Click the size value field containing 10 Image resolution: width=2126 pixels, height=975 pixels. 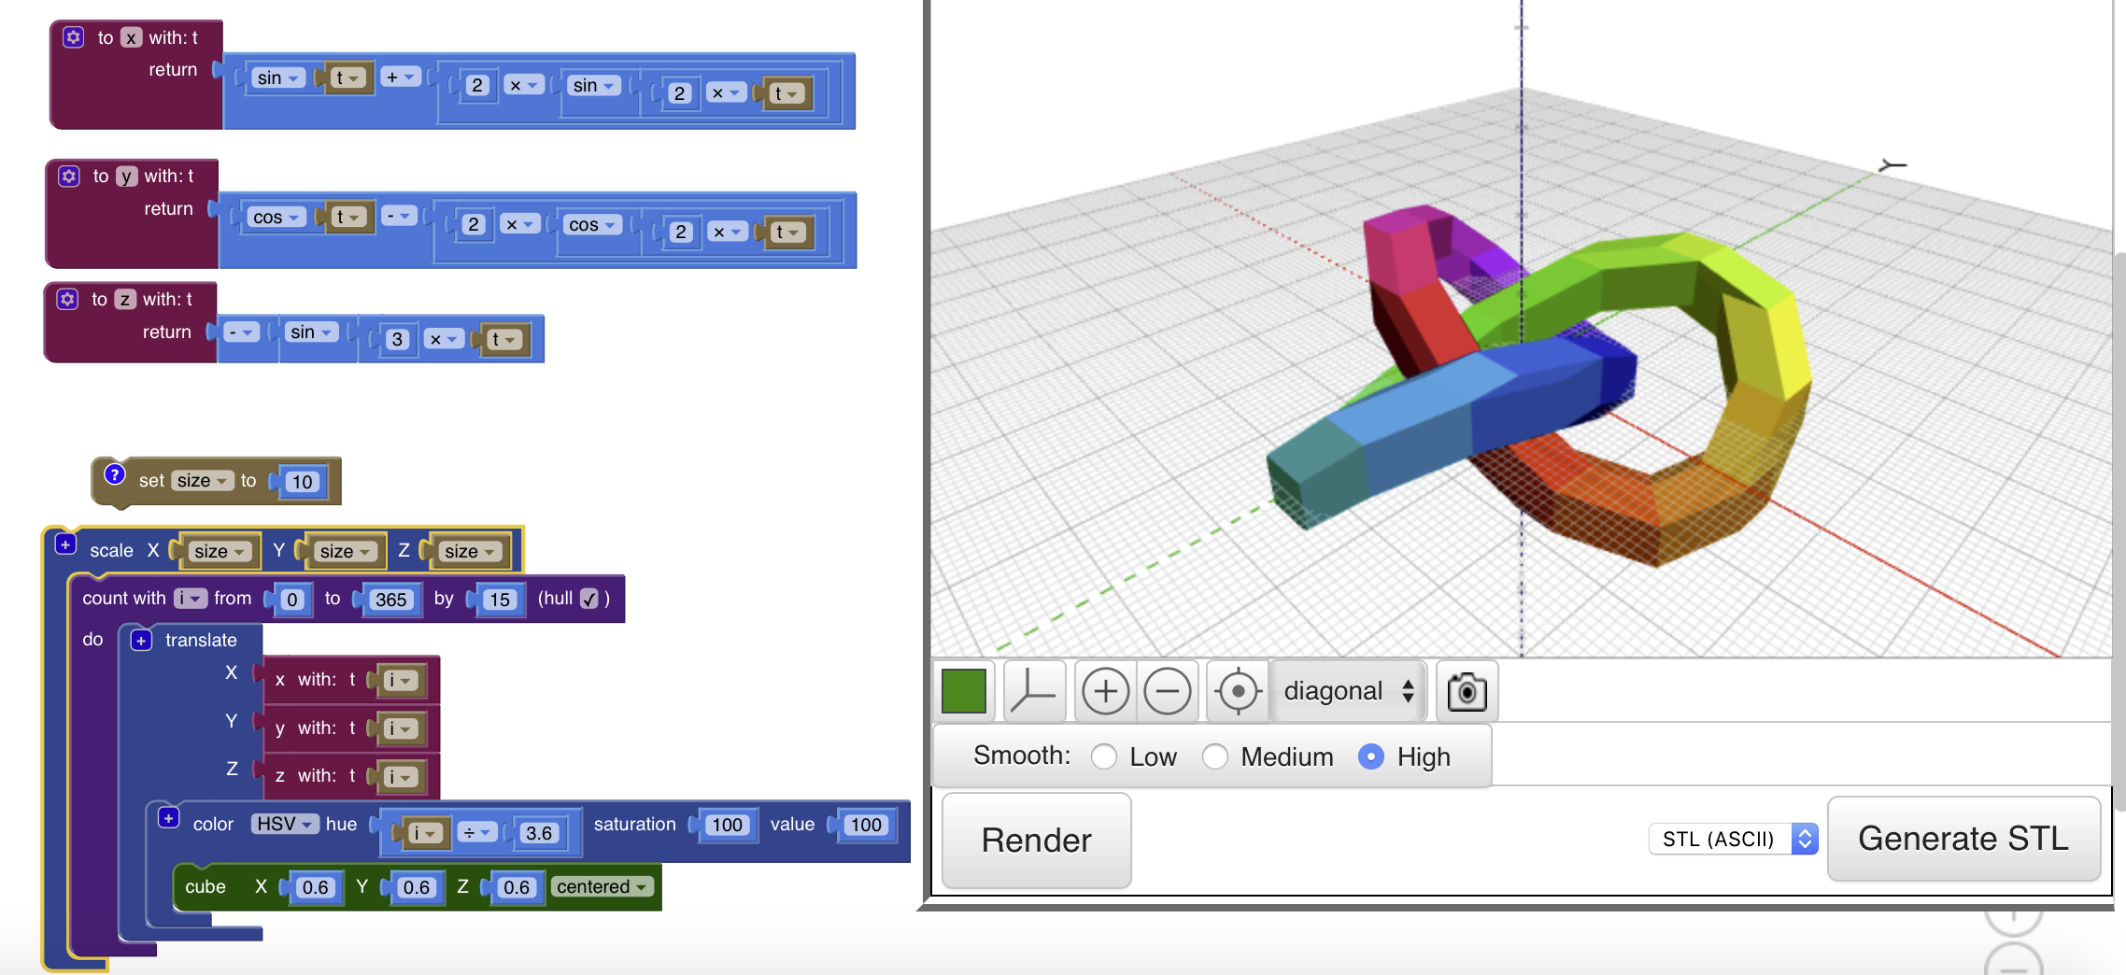tap(302, 482)
